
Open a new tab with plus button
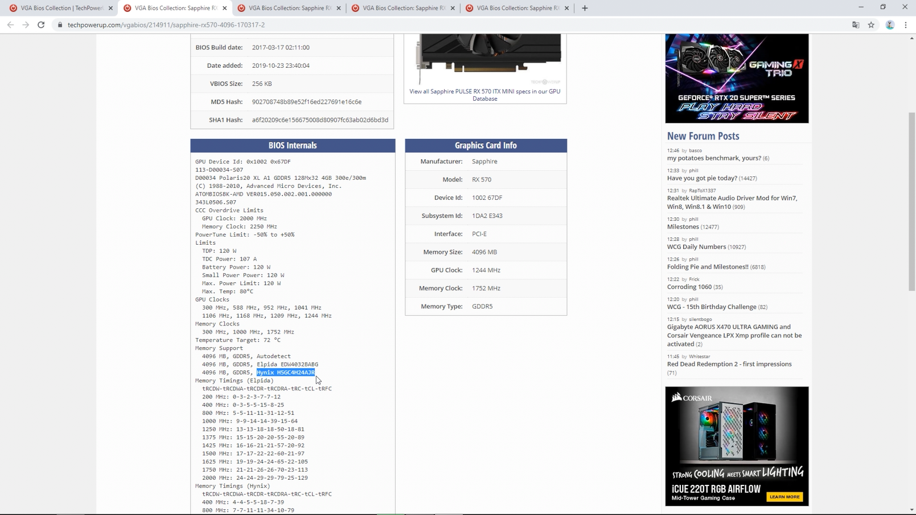[x=585, y=8]
